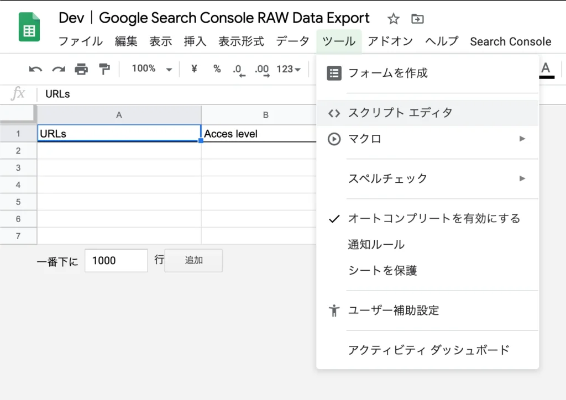Click the print icon
Viewport: 566px width, 400px height.
(x=81, y=69)
